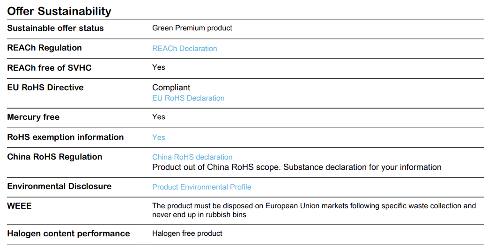Viewport: 502px width, 248px height.
Task: Click the RoHS exemption information label
Action: (x=65, y=137)
